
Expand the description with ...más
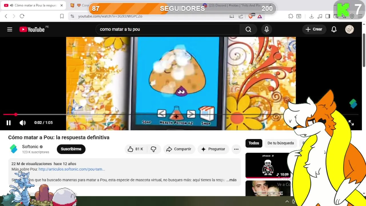tap(231, 180)
